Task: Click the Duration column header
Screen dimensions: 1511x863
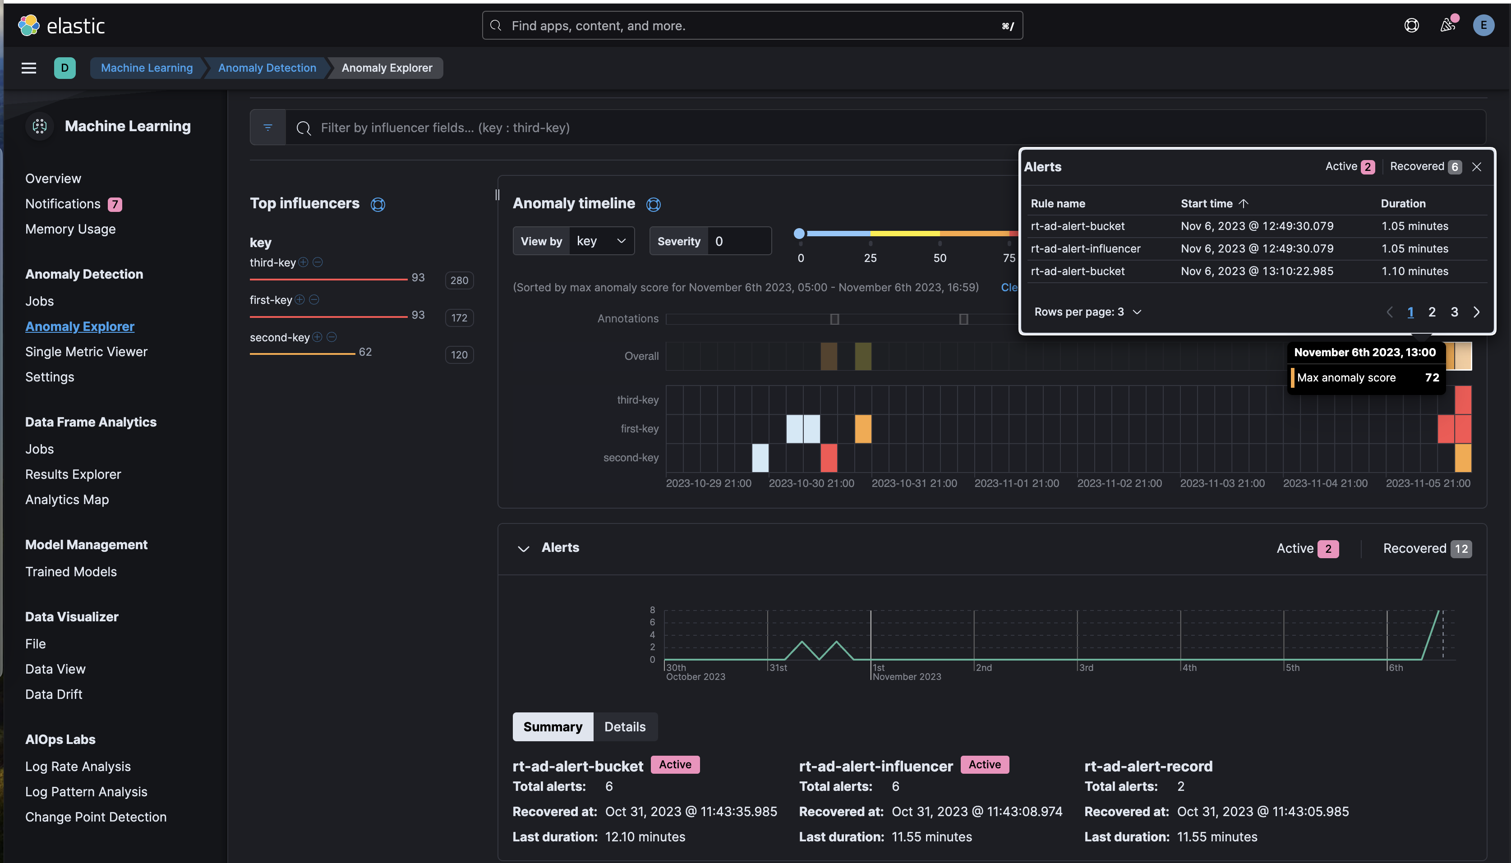Action: point(1402,203)
